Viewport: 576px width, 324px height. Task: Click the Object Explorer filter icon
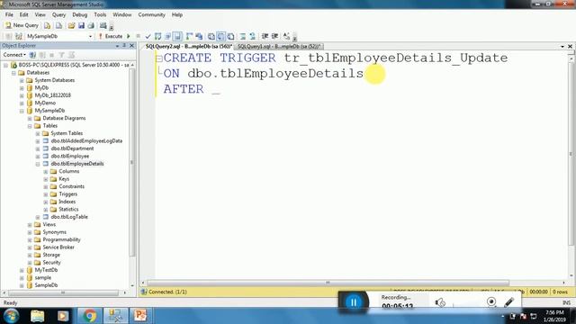pos(61,55)
